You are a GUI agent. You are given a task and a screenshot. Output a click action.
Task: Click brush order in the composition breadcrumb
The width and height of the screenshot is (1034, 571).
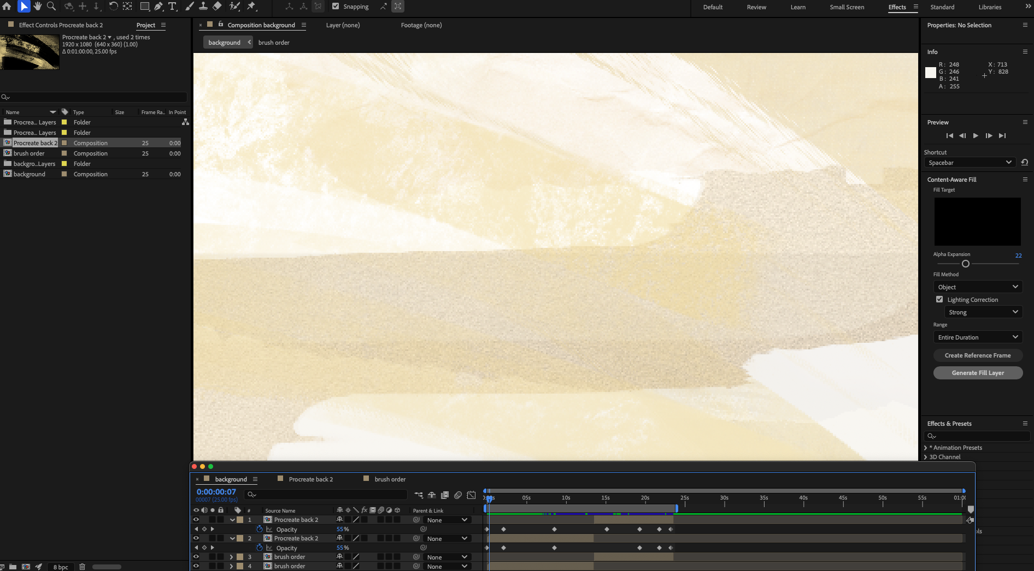point(274,43)
